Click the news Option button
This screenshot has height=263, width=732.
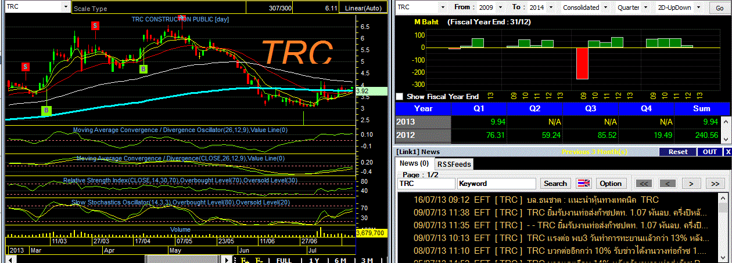point(611,183)
